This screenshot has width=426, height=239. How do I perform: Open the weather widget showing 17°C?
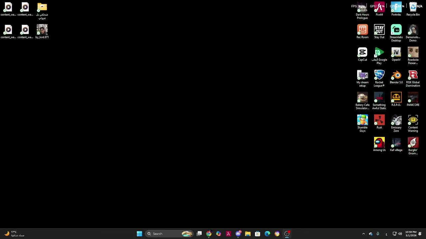[x=14, y=234]
